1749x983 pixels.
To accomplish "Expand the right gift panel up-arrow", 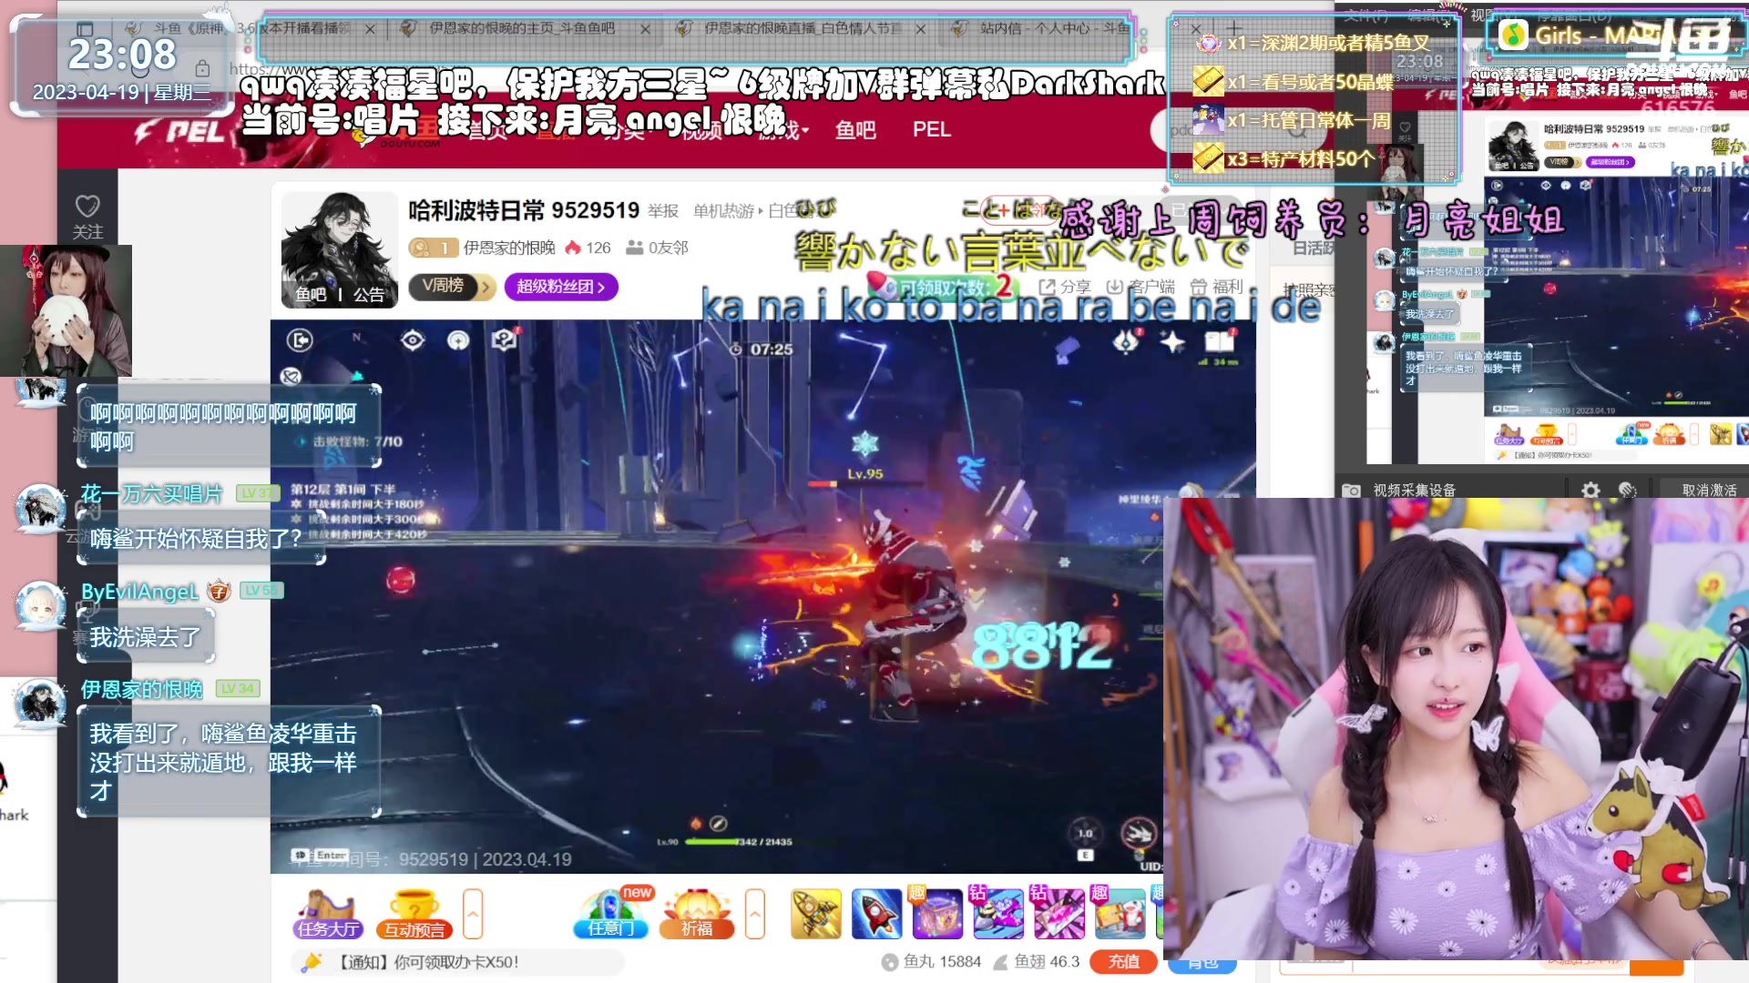I will click(755, 914).
